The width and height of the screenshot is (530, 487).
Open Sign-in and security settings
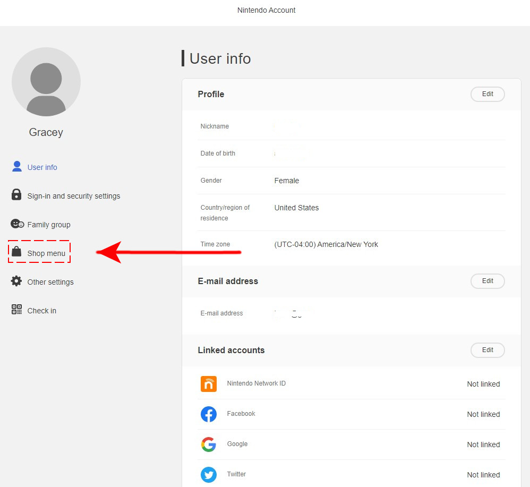pyautogui.click(x=74, y=196)
